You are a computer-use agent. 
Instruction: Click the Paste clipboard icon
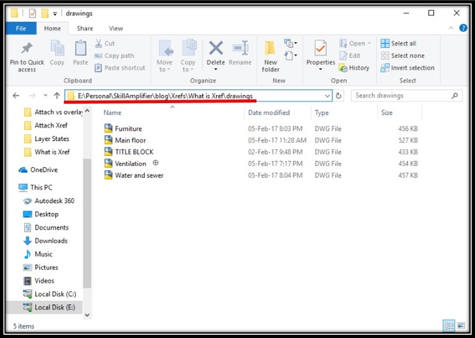pos(80,48)
